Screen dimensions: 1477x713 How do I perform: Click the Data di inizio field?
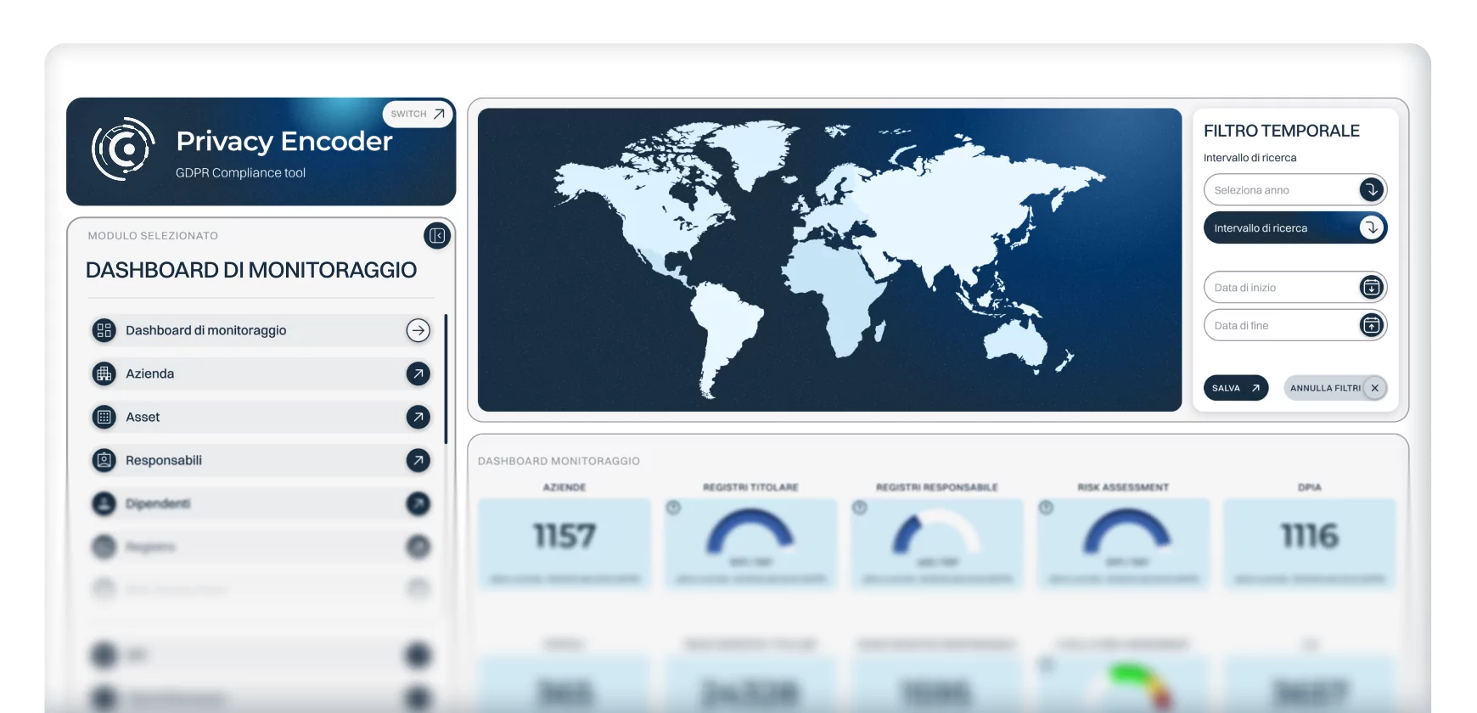1295,287
